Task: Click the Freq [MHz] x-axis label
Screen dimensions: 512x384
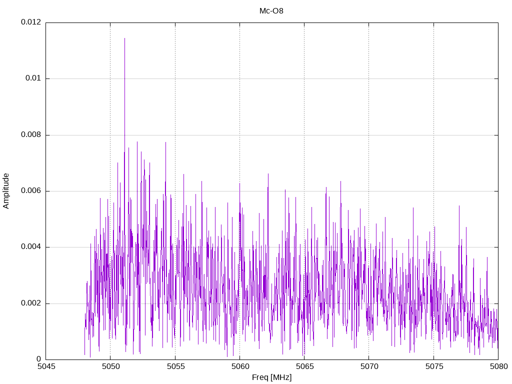Action: (x=271, y=377)
